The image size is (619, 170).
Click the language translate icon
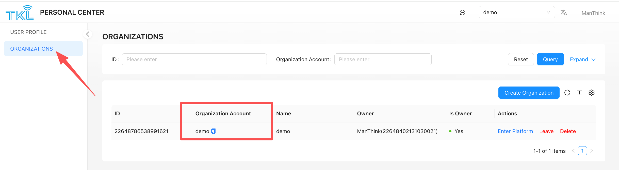pos(564,12)
